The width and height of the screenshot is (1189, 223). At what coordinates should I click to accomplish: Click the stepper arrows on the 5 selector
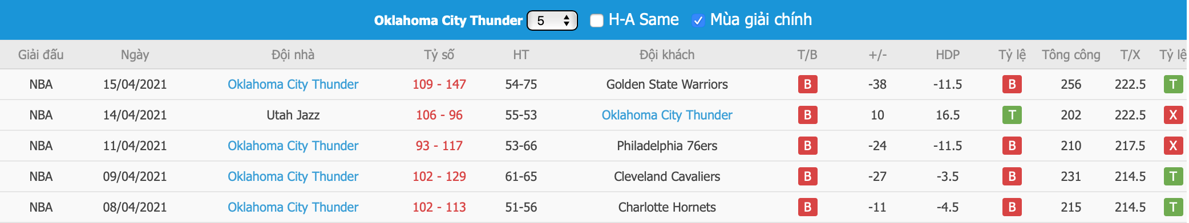coord(567,20)
